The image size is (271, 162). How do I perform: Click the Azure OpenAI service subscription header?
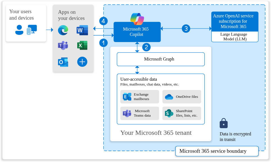(234, 21)
